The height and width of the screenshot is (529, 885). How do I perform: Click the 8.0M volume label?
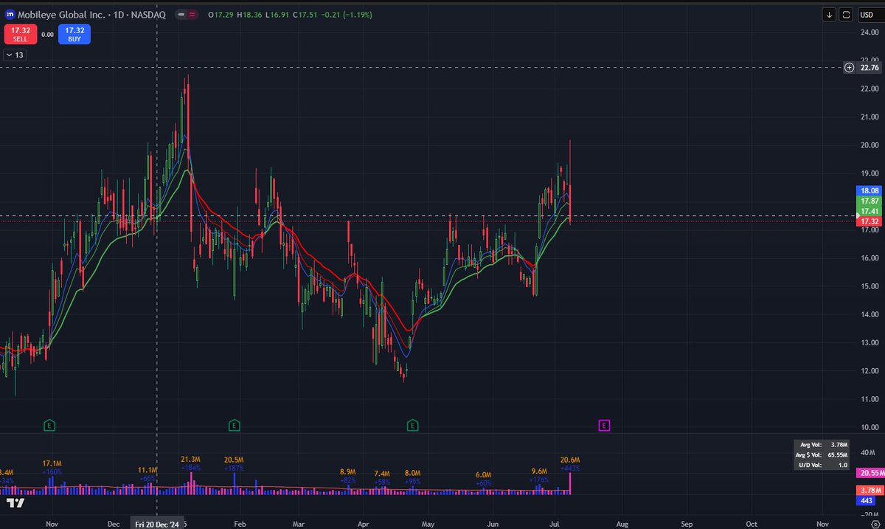coord(413,473)
